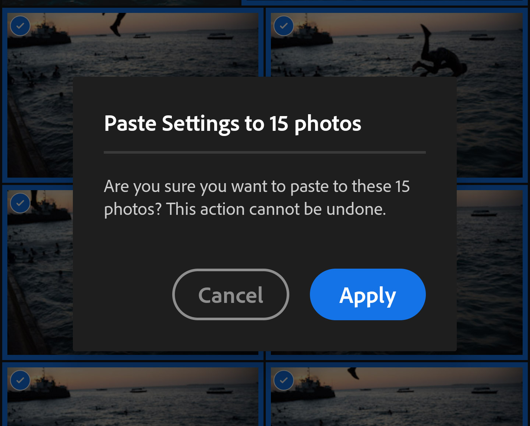Click the "Paste Settings to 15 photos" title
The height and width of the screenshot is (426, 530).
point(233,123)
